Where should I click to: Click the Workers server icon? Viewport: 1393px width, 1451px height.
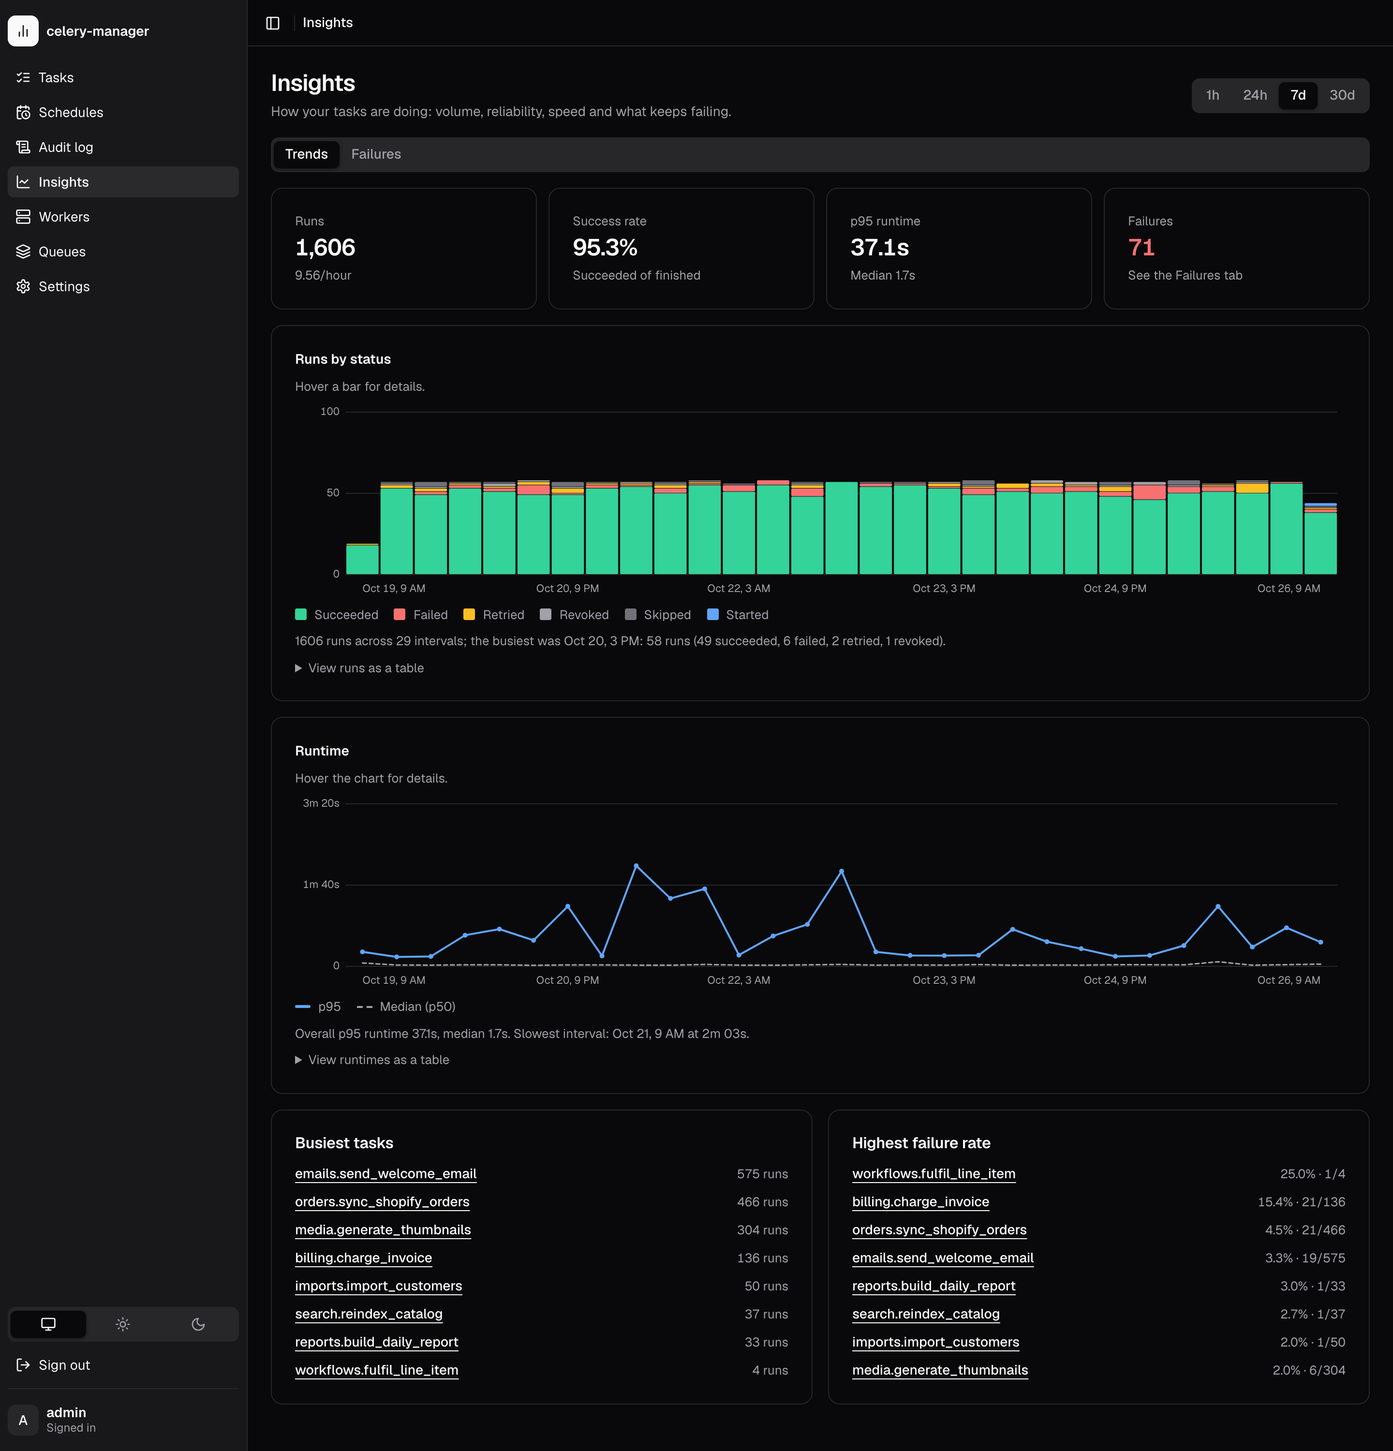(x=23, y=217)
